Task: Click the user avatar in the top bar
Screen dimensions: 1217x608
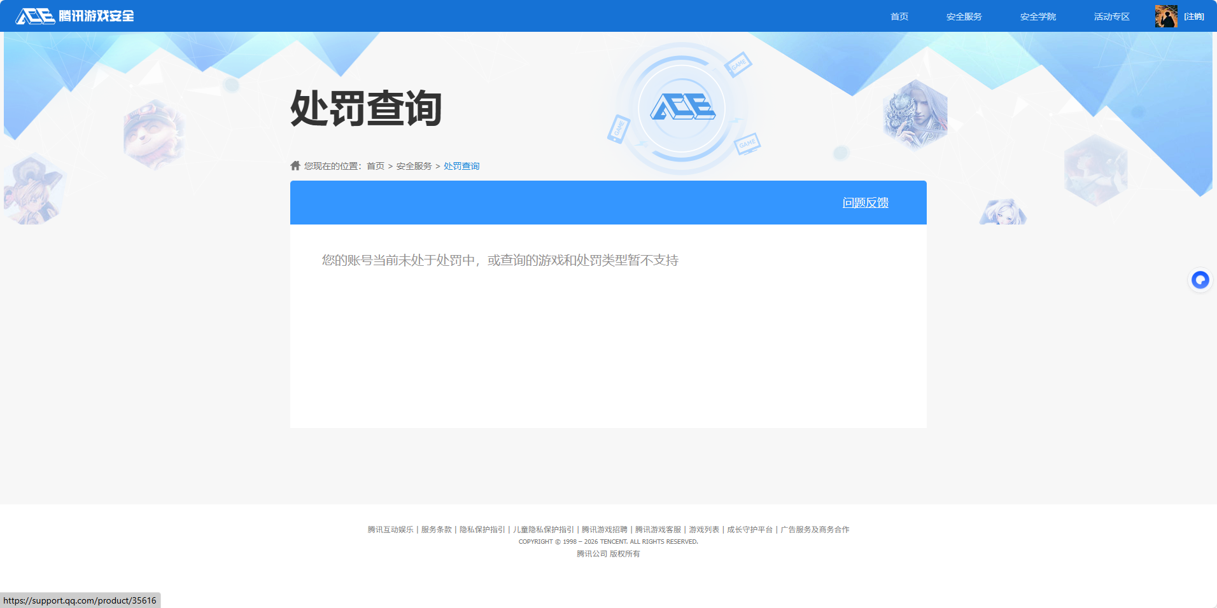Action: pos(1167,16)
